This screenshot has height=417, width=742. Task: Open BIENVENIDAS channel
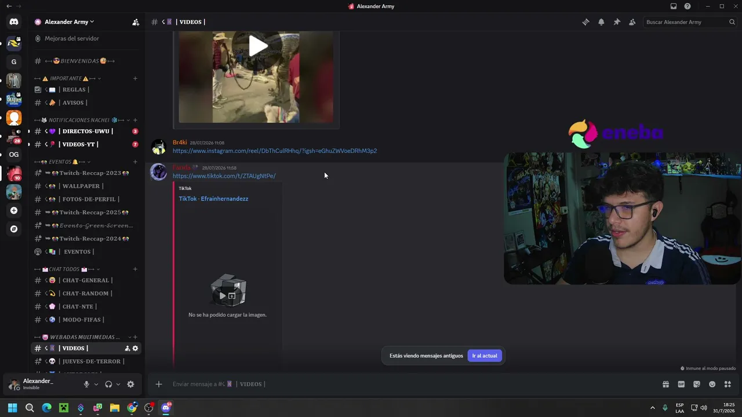point(86,61)
